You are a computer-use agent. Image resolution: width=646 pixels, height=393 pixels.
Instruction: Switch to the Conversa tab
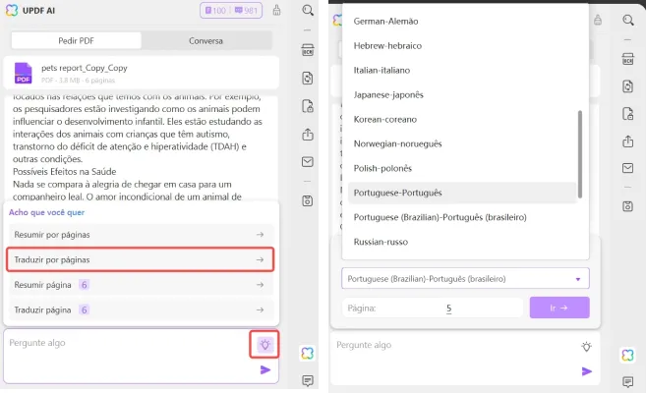pyautogui.click(x=206, y=40)
